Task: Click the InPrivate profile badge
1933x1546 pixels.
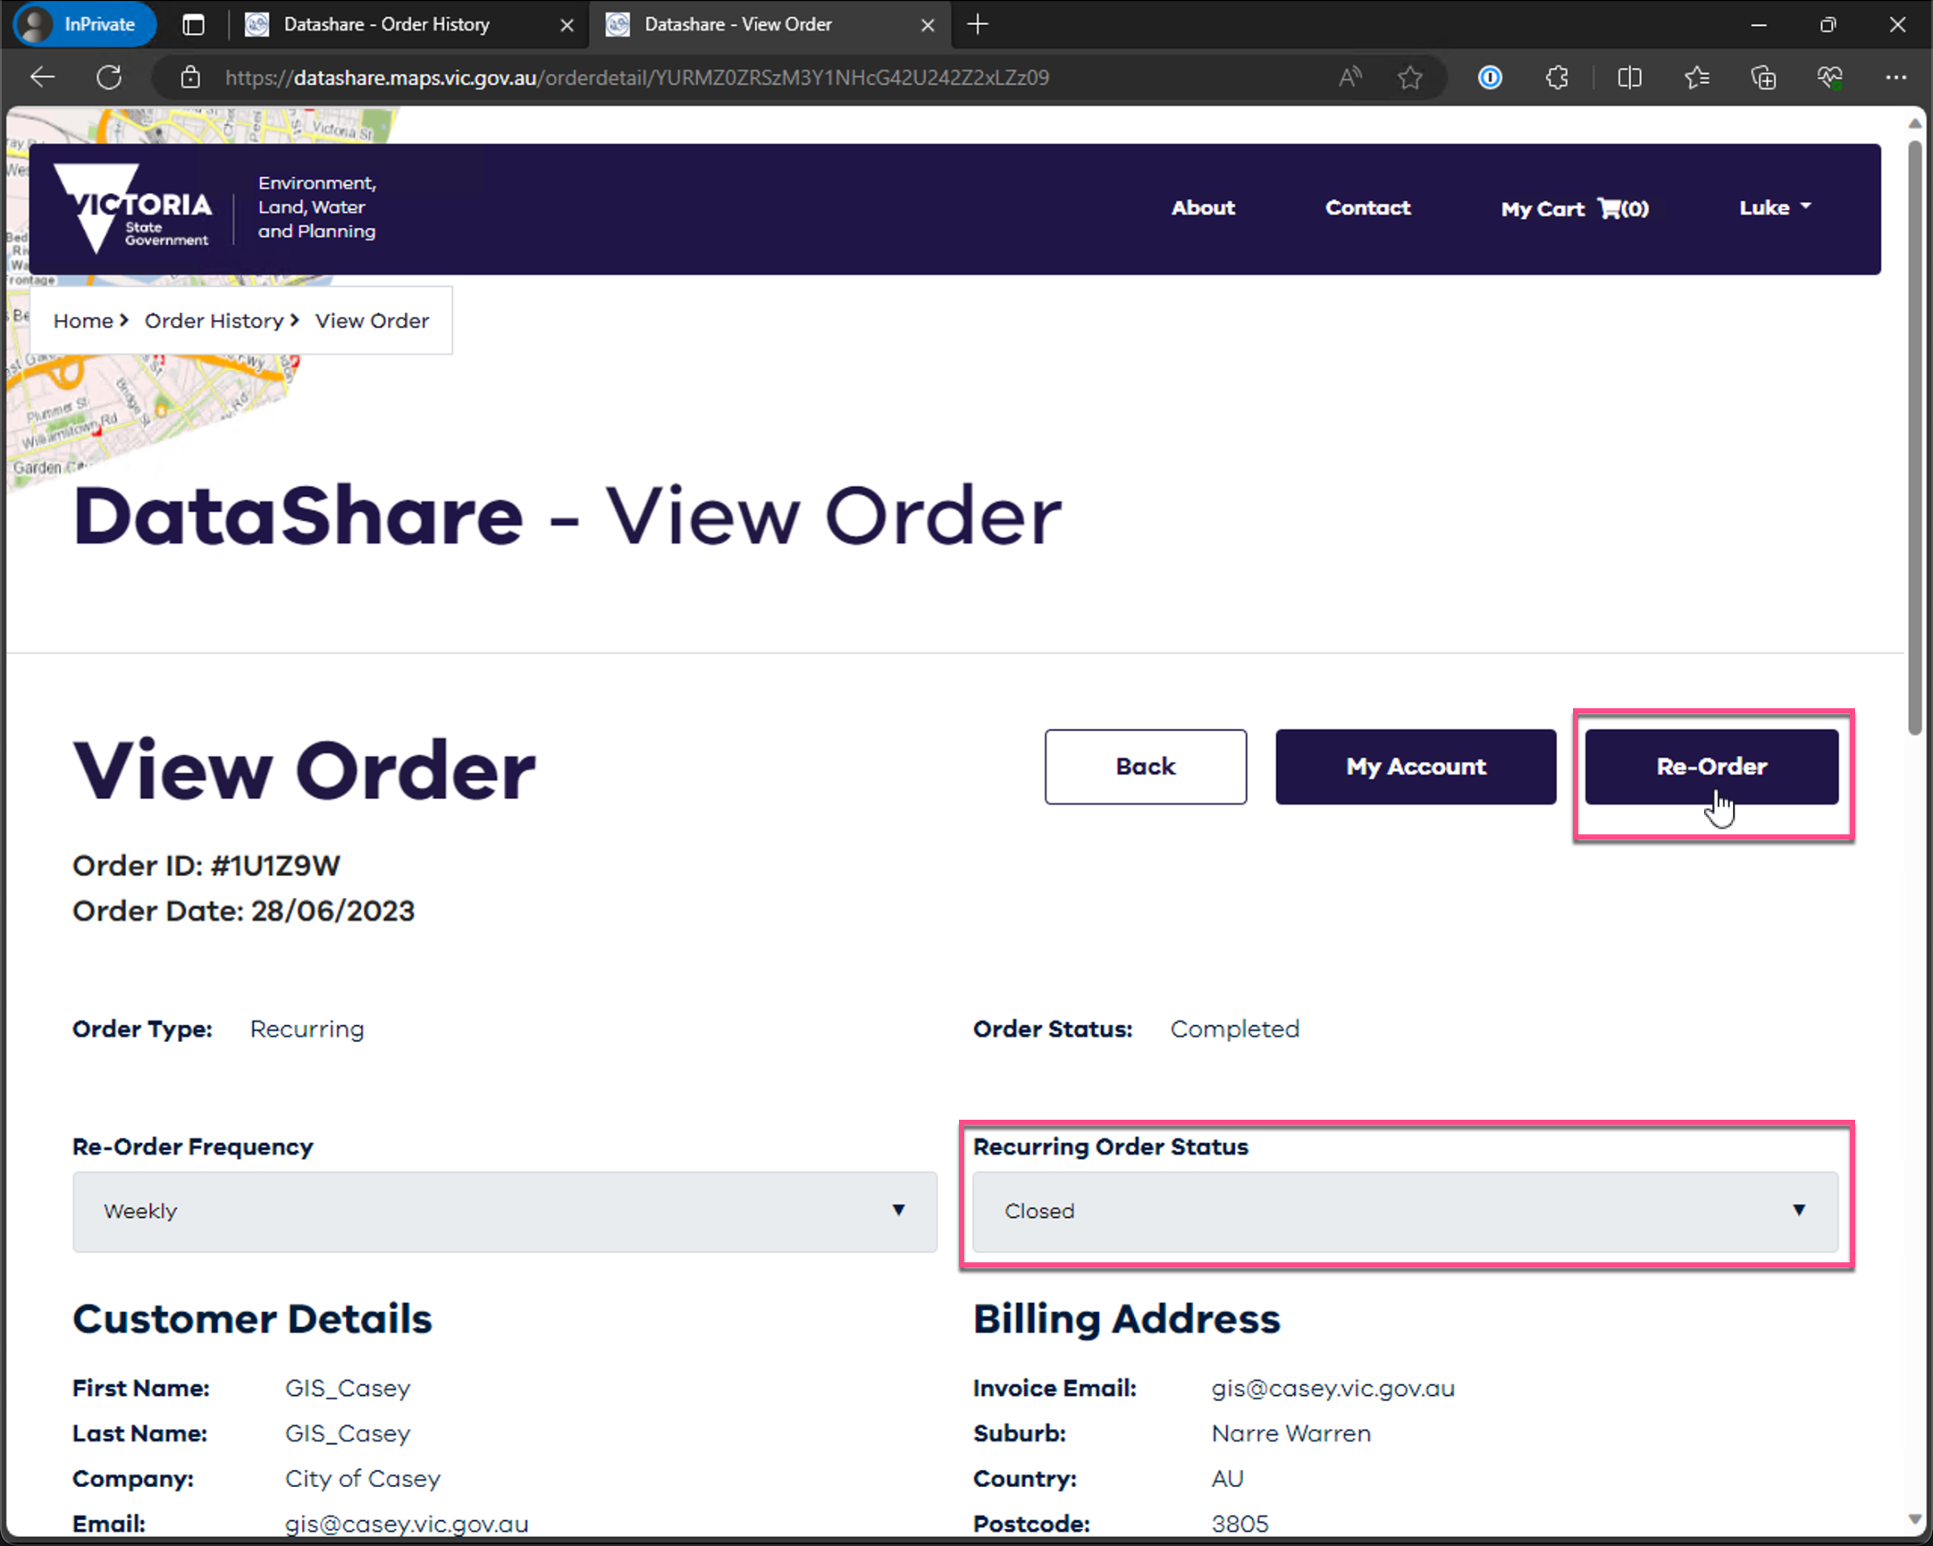Action: click(x=84, y=24)
